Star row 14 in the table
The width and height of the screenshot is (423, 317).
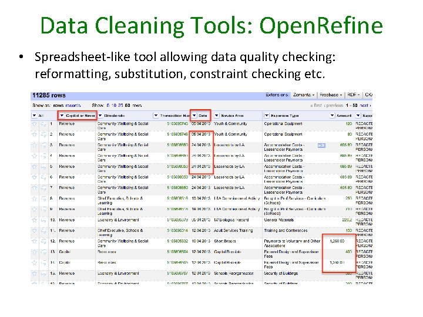tap(34, 263)
